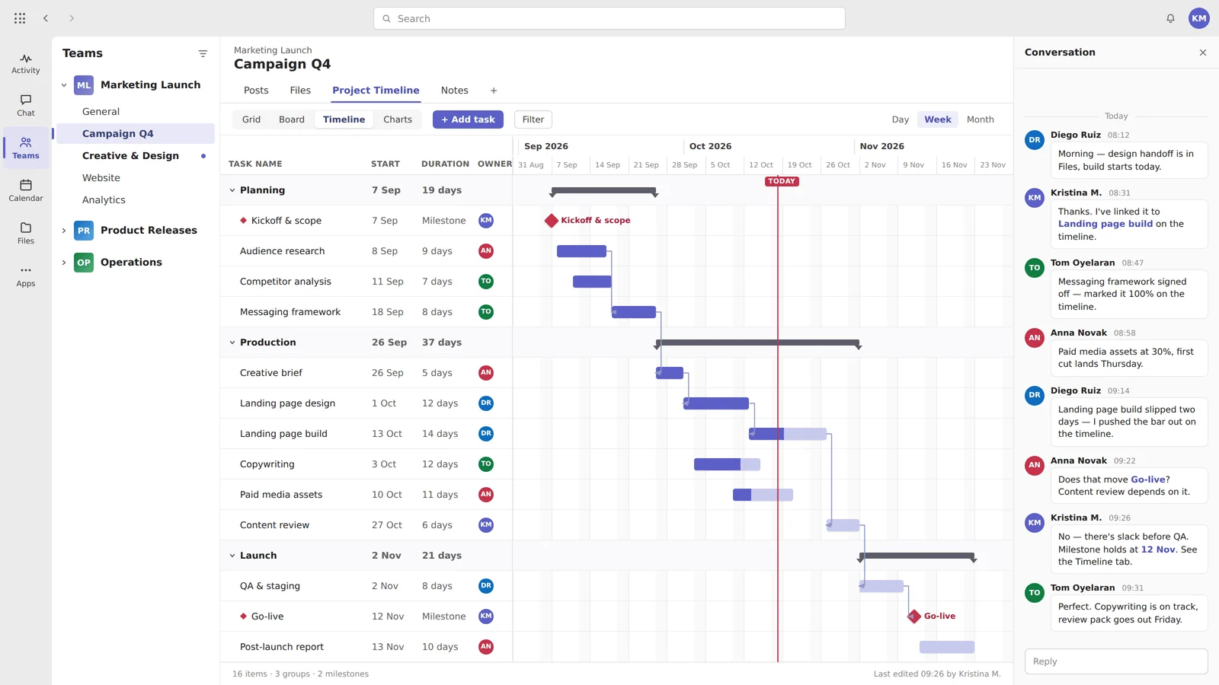Open the Notes tab
This screenshot has width=1219, height=685.
(455, 91)
